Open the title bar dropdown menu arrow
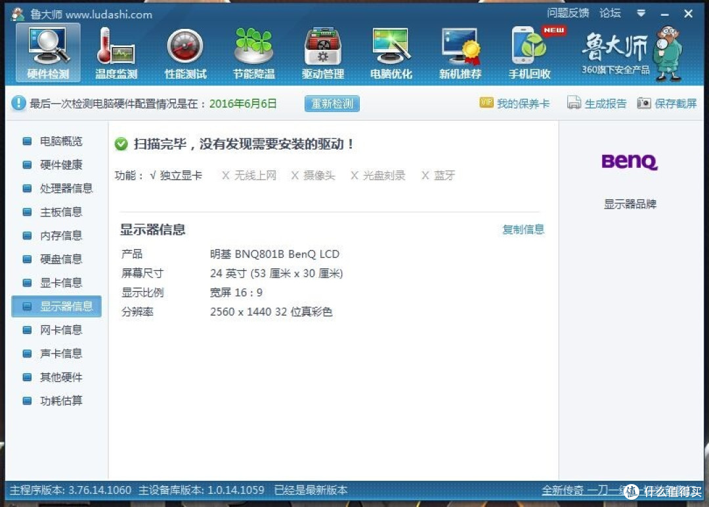Screen dimensions: 709x507 (x=641, y=13)
